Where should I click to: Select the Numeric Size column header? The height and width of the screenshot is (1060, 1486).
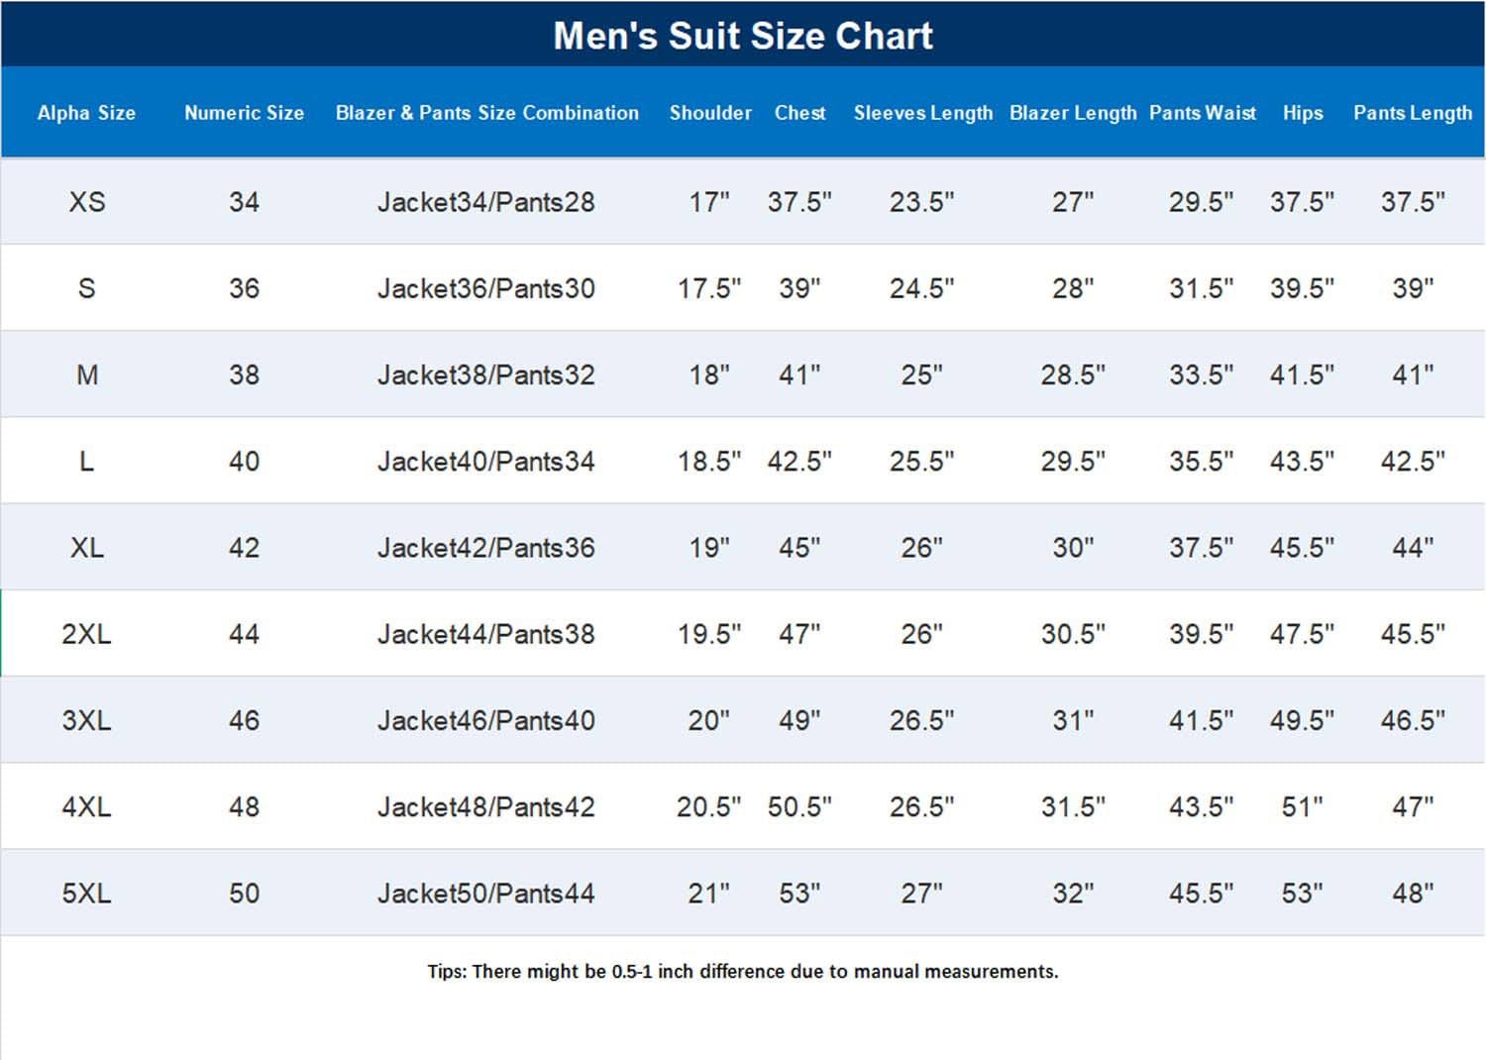pos(244,113)
